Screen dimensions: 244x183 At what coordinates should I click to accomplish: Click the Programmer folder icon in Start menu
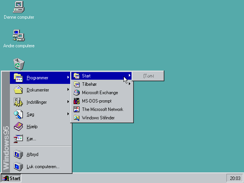click(18, 78)
